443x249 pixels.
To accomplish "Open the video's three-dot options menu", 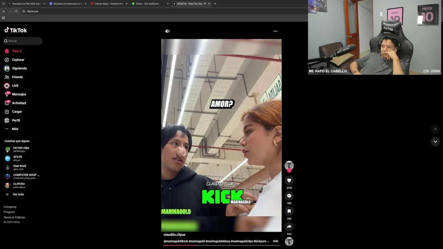I will point(275,31).
